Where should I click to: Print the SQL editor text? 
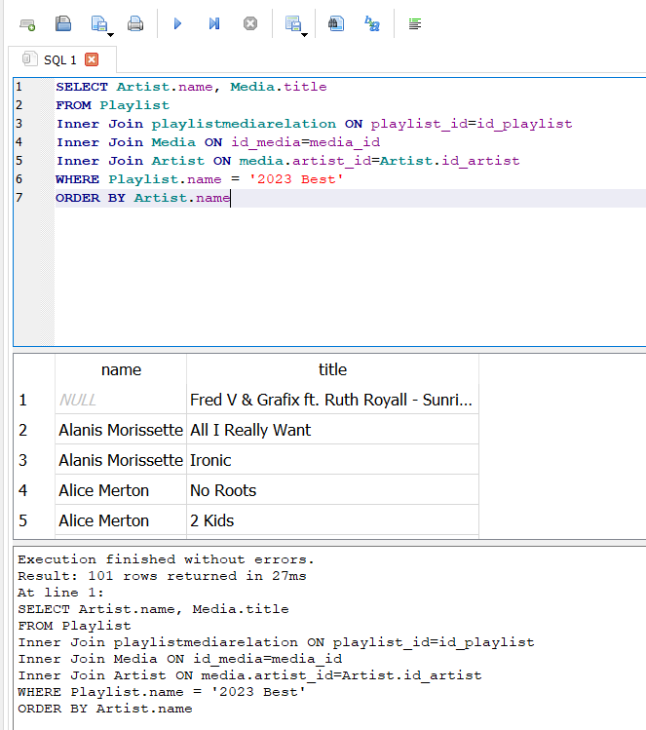[x=135, y=23]
